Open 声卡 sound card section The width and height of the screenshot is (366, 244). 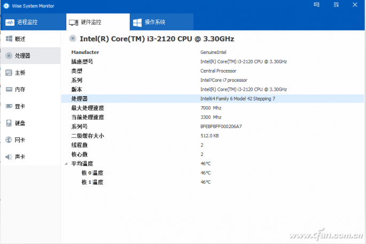point(30,157)
